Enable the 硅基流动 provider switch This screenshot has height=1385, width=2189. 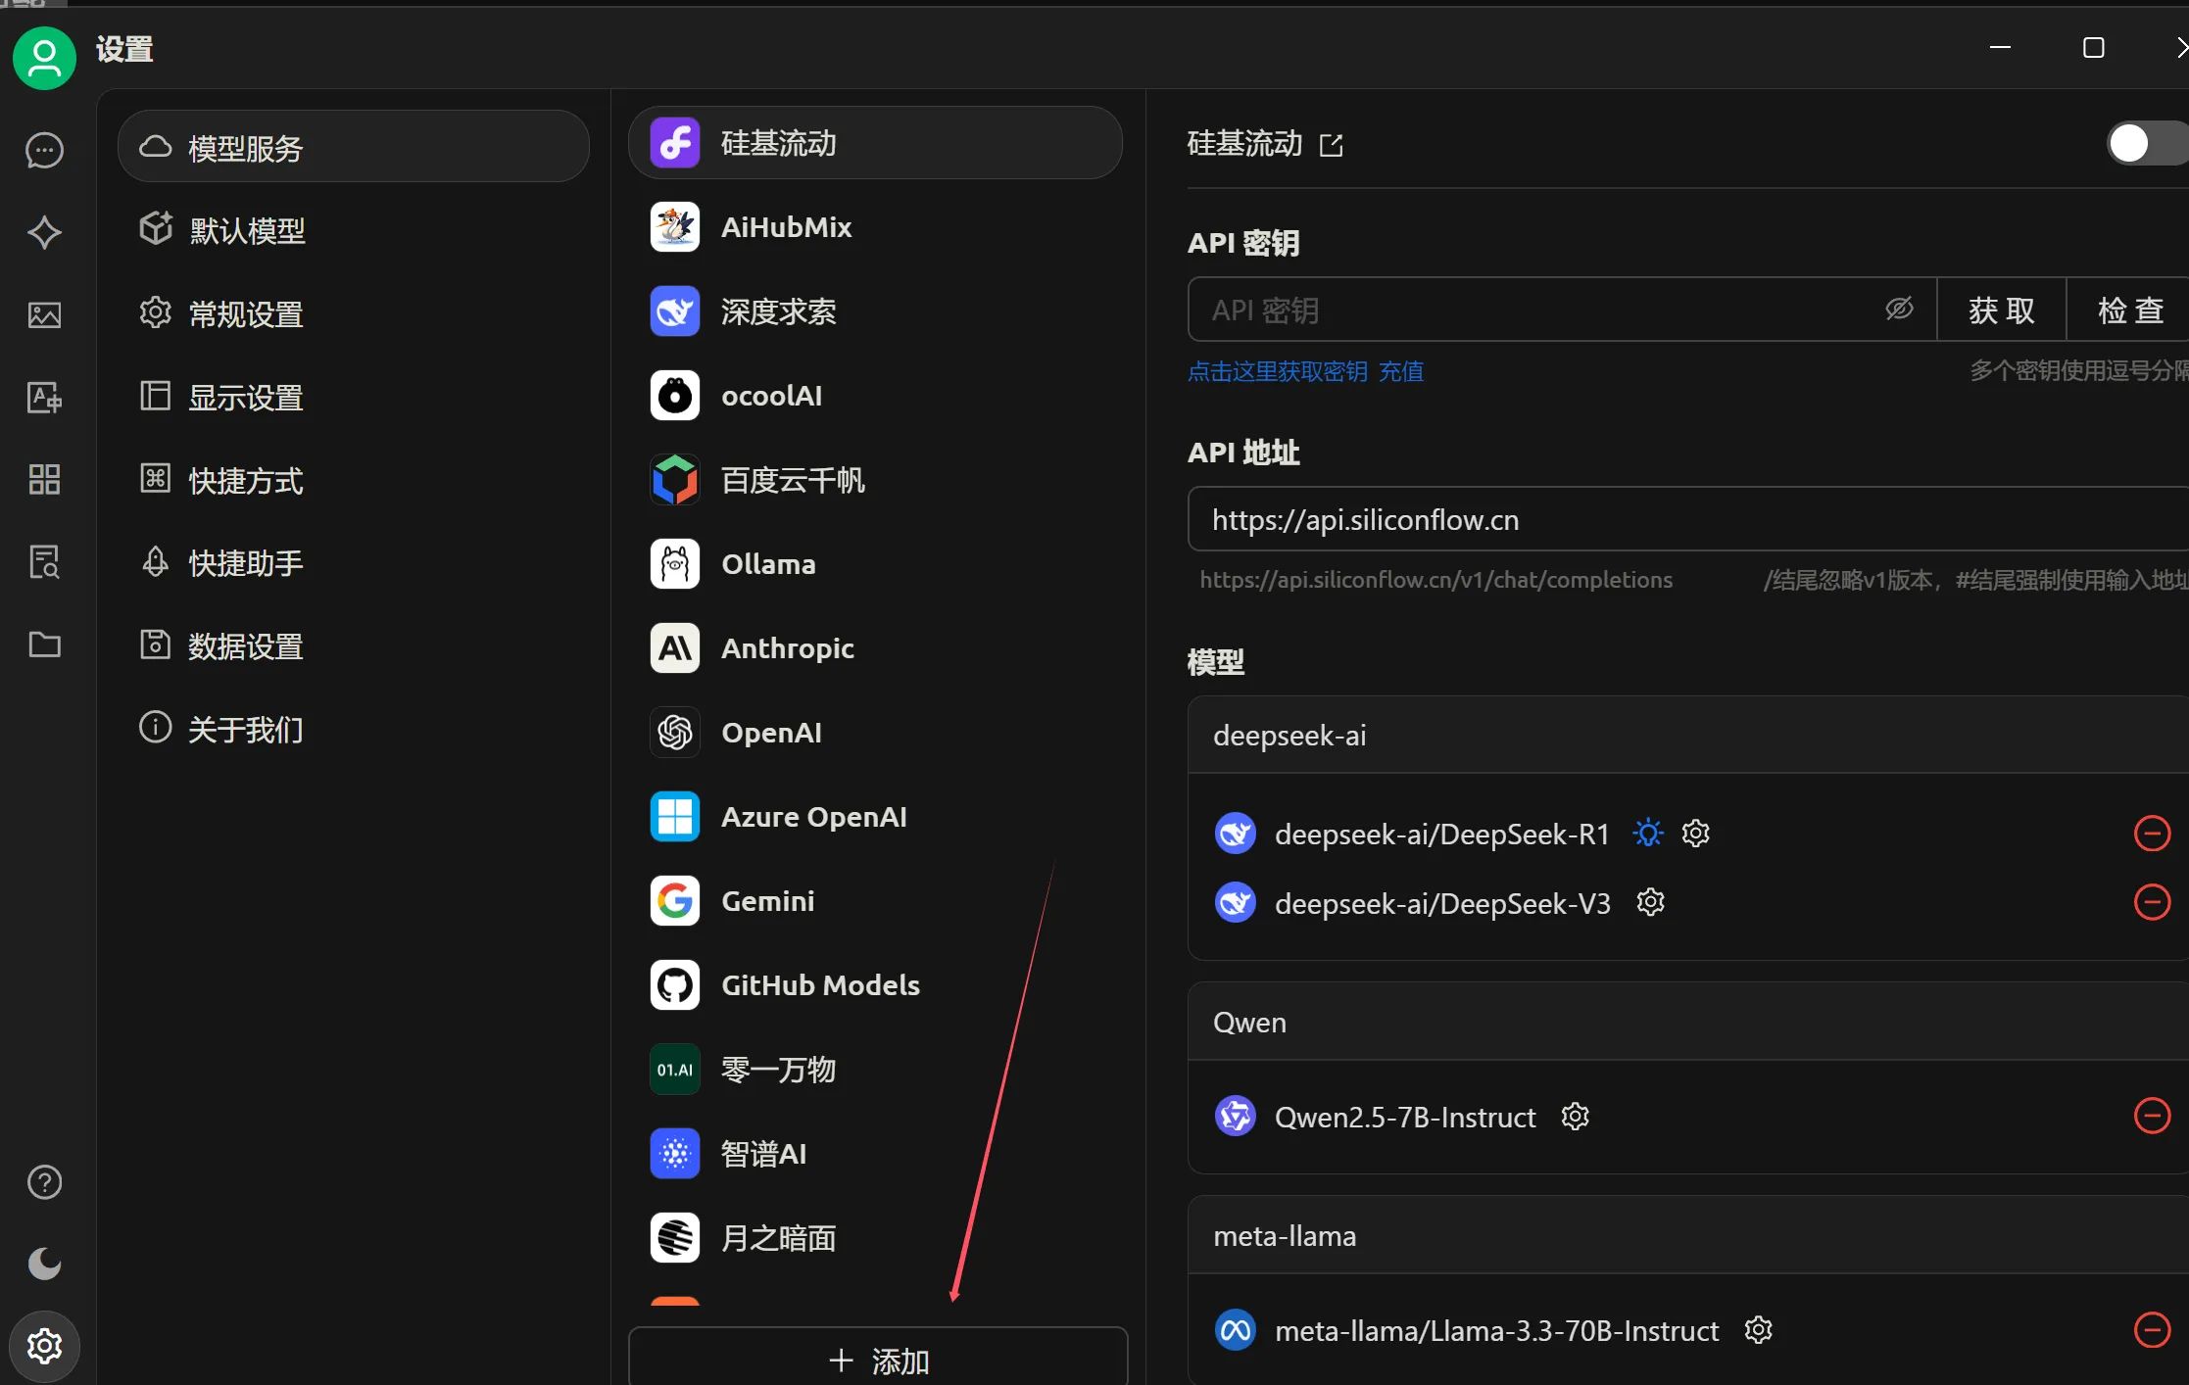pyautogui.click(x=2147, y=144)
